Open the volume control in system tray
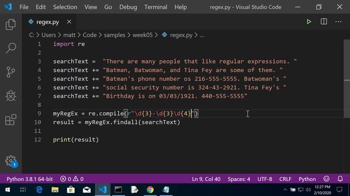 pos(308,189)
